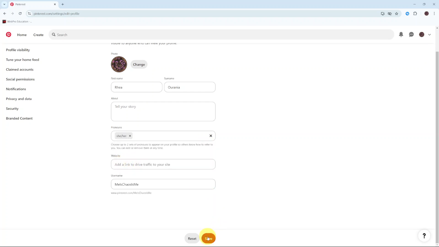Open WebPro Education bookmark
The image size is (439, 247).
(x=17, y=21)
